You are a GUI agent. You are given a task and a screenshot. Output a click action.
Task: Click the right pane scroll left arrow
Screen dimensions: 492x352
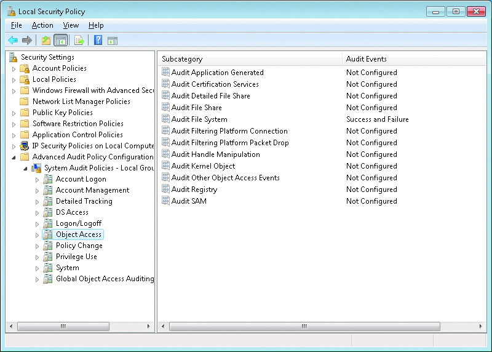[x=163, y=326]
